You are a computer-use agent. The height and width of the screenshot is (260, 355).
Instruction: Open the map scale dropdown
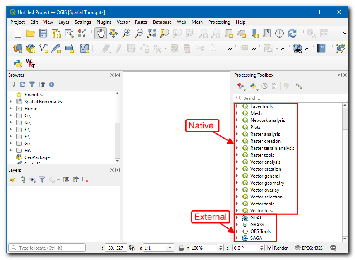coord(170,248)
